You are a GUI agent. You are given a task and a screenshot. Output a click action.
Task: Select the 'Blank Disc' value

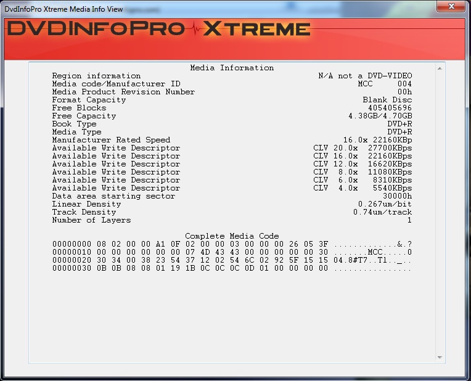[x=387, y=100]
